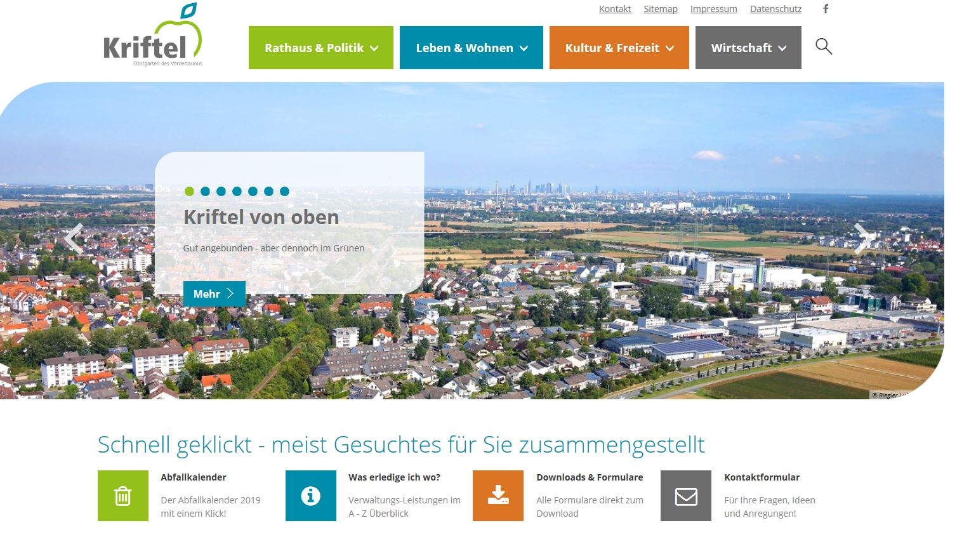Select the third carousel indicator dot
This screenshot has height=544, width=976.
click(221, 191)
